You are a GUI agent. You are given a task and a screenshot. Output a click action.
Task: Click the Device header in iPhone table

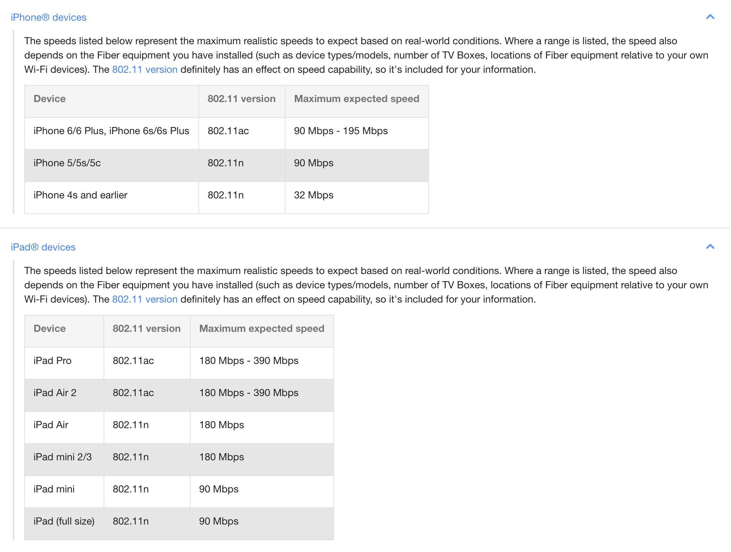click(x=50, y=99)
